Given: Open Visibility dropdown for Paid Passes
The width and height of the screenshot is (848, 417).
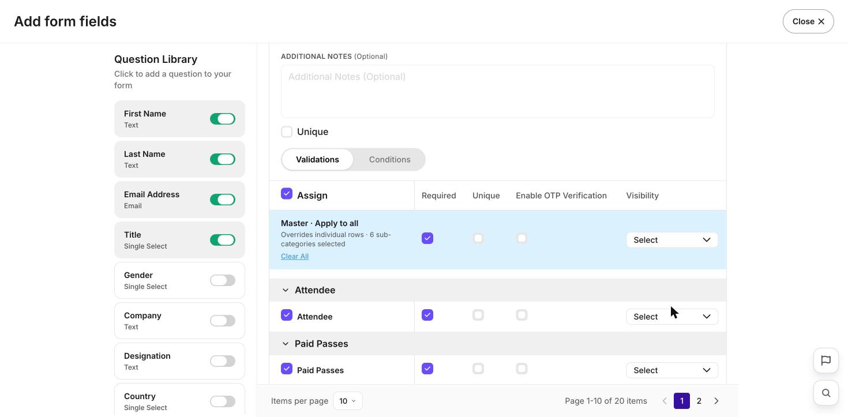Looking at the screenshot, I should [672, 370].
